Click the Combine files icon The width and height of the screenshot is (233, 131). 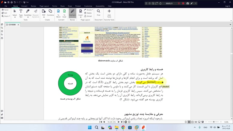[50, 13]
